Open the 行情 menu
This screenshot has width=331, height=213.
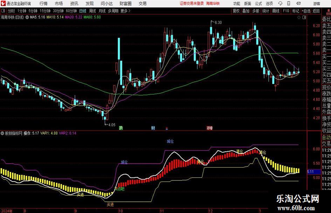pyautogui.click(x=43, y=3)
